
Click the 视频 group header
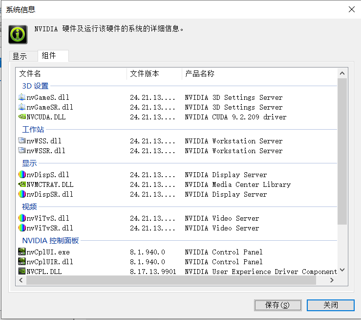click(29, 207)
